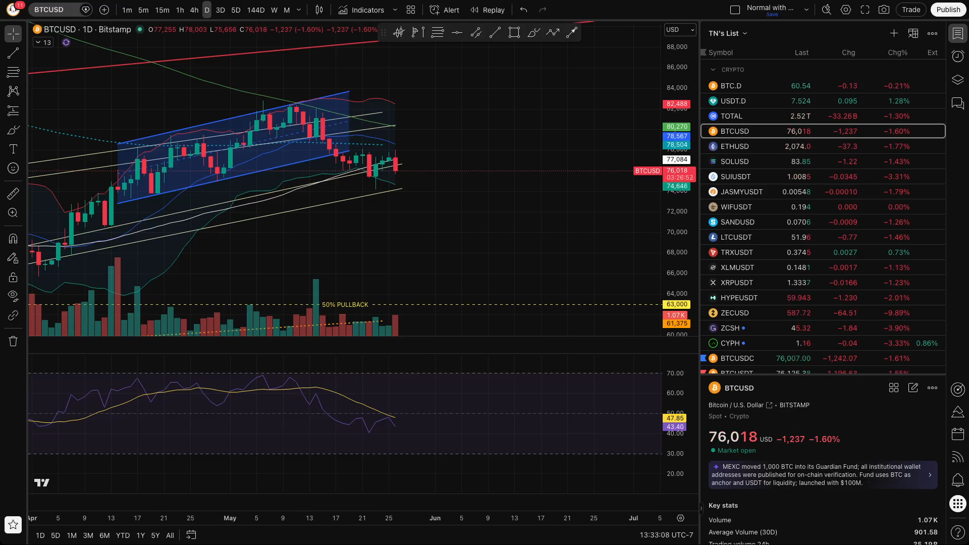Open forecasting and measurement tools
969x545 pixels.
click(x=13, y=111)
